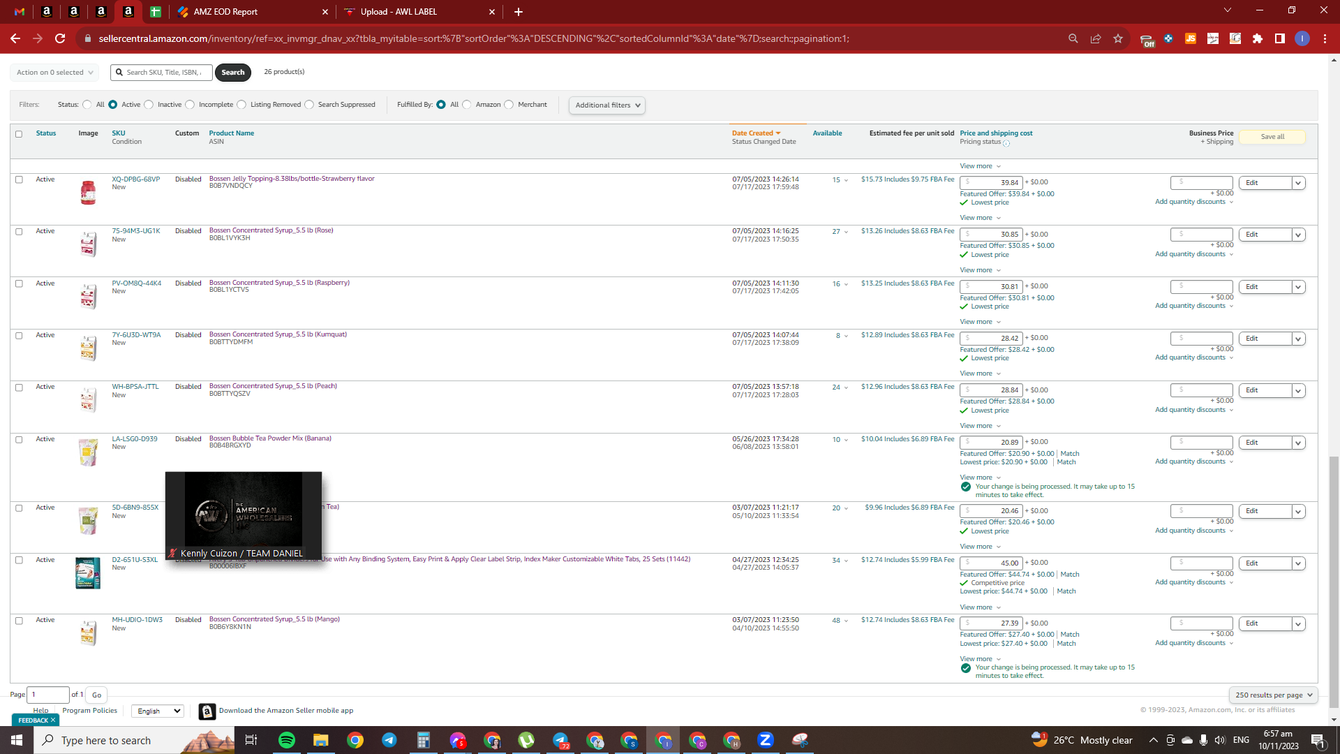Screen dimensions: 1340x754
Task: Open Task View on the taskbar
Action: pyautogui.click(x=251, y=740)
